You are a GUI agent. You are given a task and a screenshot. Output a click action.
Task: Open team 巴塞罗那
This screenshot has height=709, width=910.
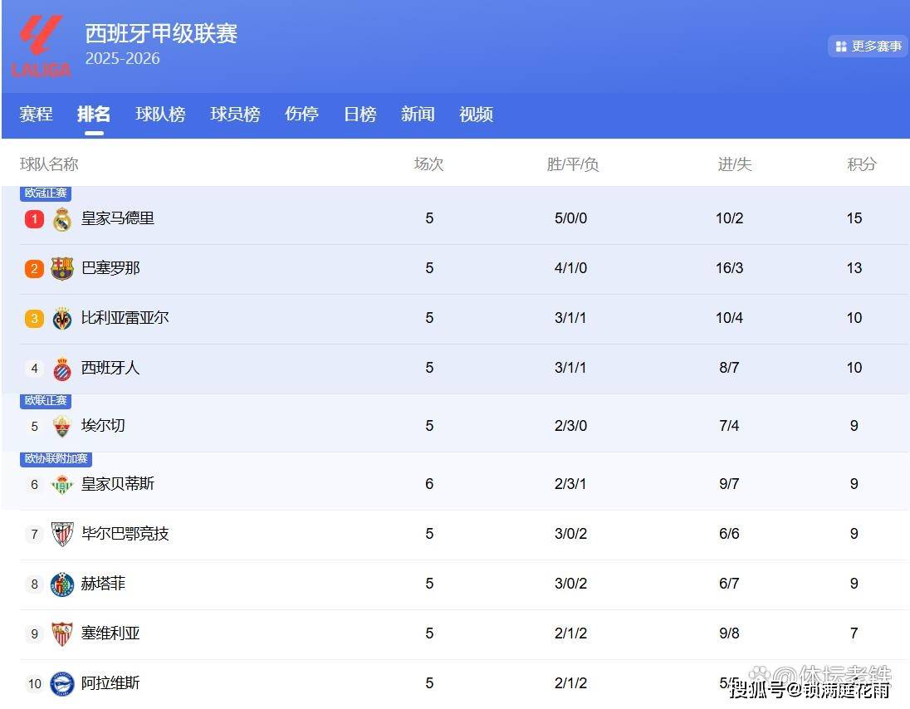(x=110, y=268)
